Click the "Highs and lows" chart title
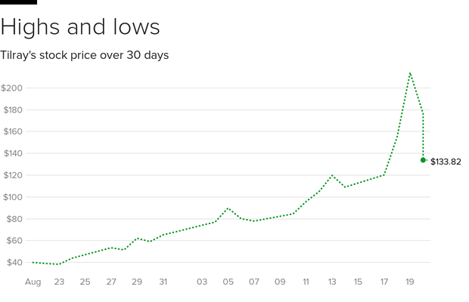This screenshot has width=469, height=302. point(80,27)
